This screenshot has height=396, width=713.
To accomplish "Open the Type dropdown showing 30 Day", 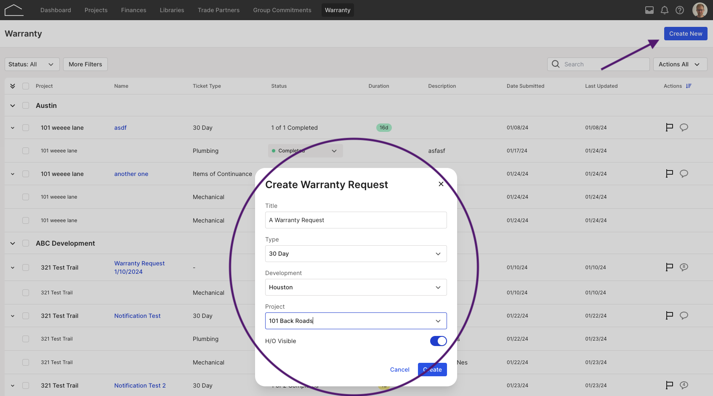I will click(356, 254).
